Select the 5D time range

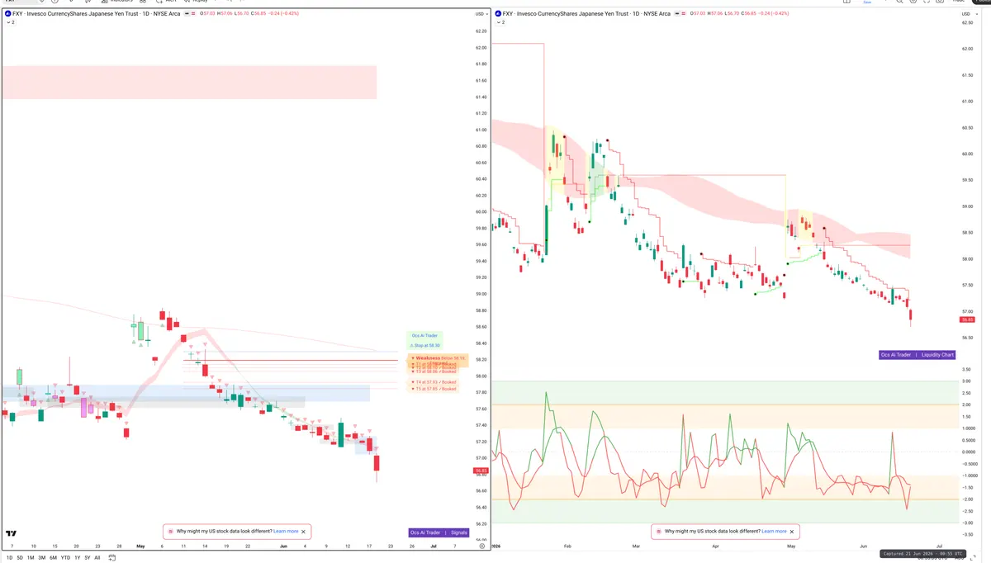tap(20, 558)
